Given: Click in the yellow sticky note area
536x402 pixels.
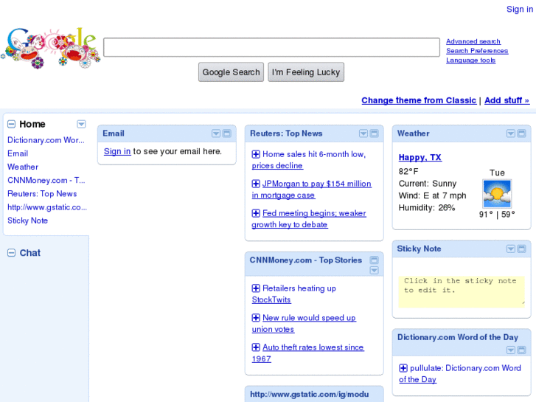Looking at the screenshot, I should [462, 292].
